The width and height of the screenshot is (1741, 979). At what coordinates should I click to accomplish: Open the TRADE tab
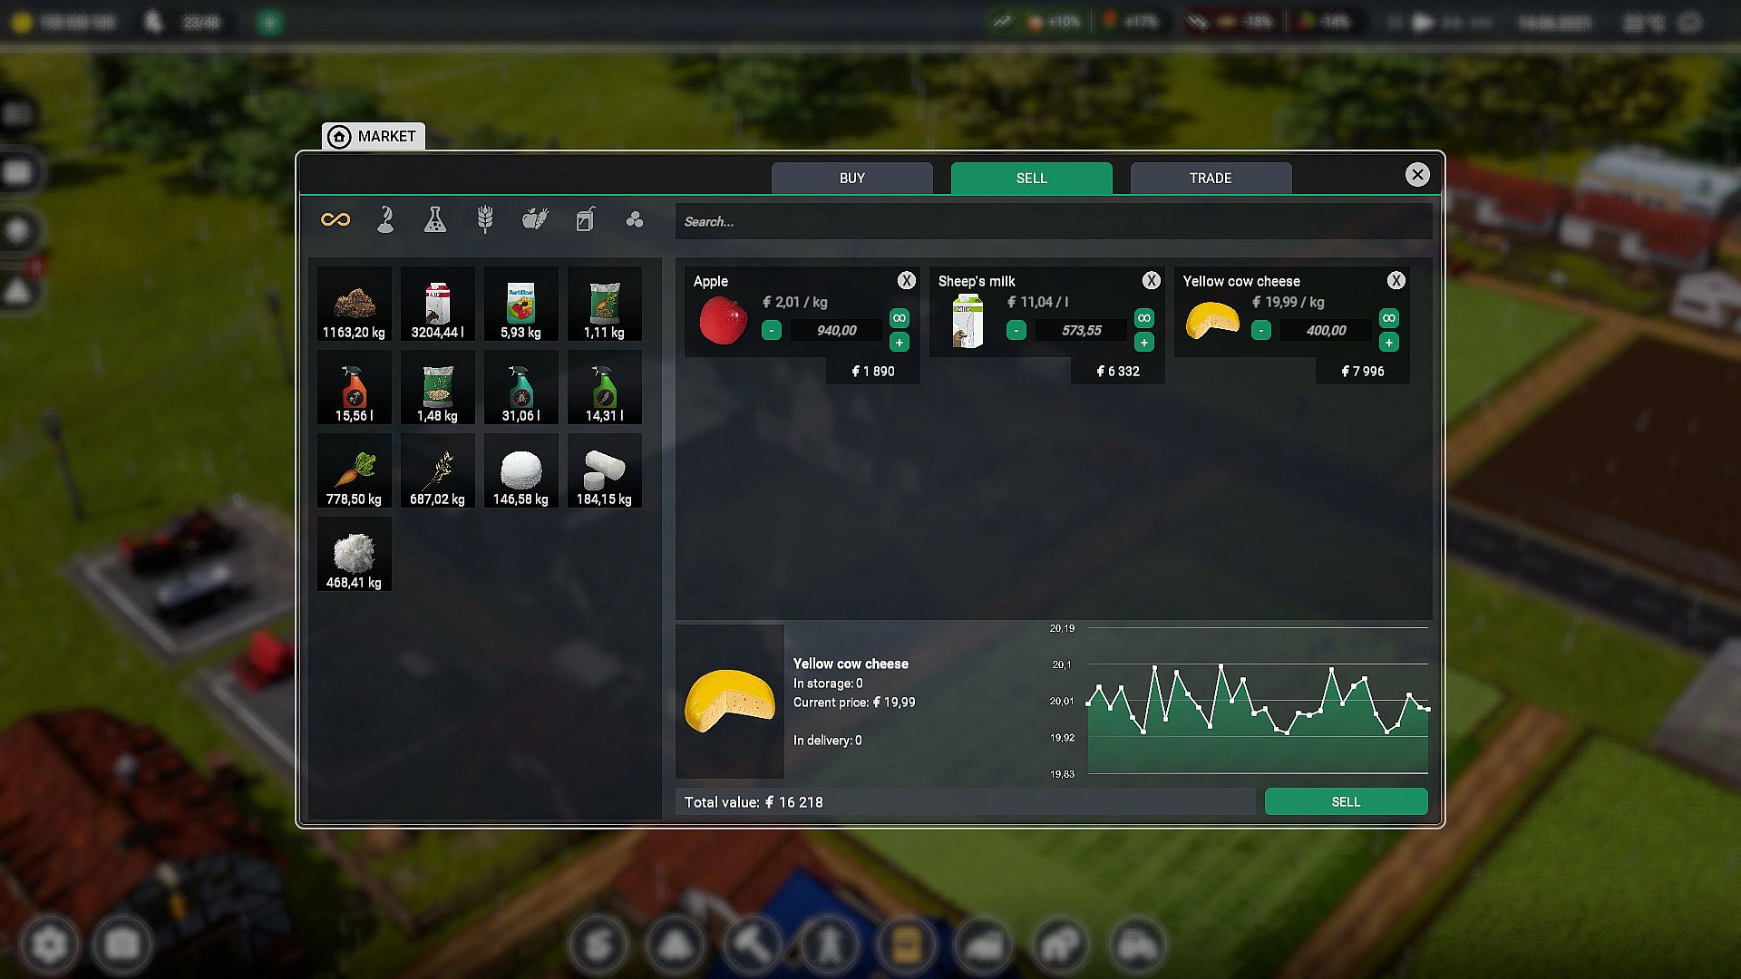(x=1210, y=178)
